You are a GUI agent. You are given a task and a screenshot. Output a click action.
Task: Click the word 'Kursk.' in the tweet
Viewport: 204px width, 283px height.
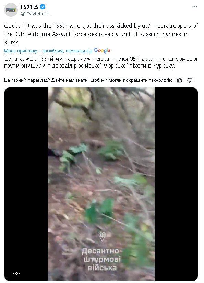click(12, 42)
